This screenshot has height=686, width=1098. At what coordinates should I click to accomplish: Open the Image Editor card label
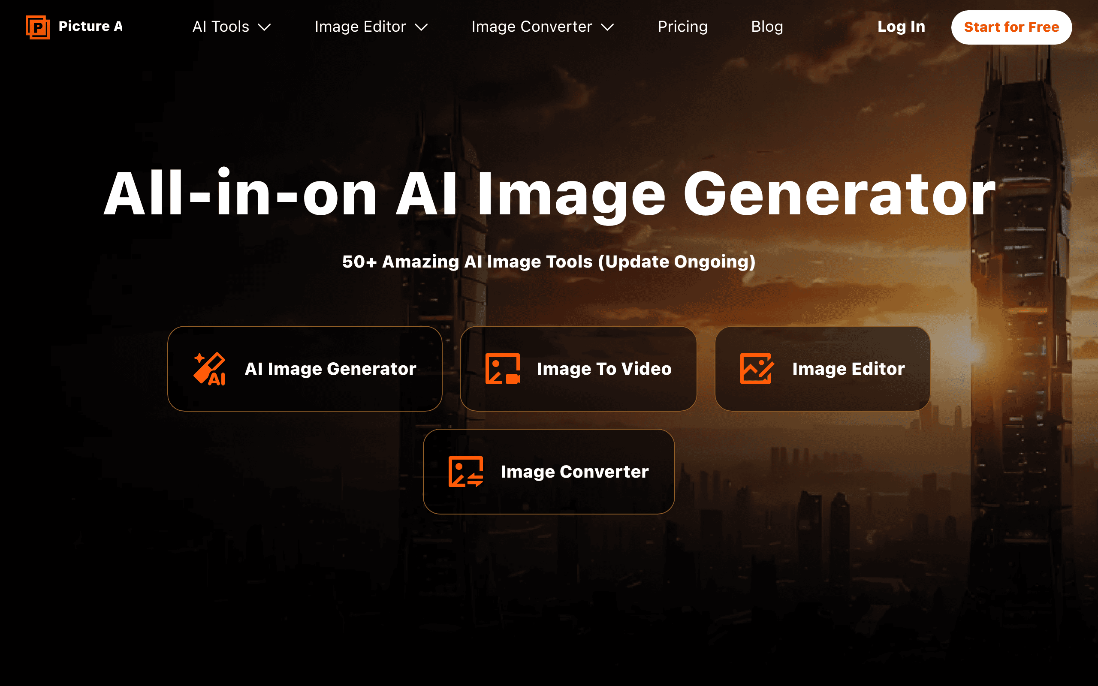coord(848,369)
